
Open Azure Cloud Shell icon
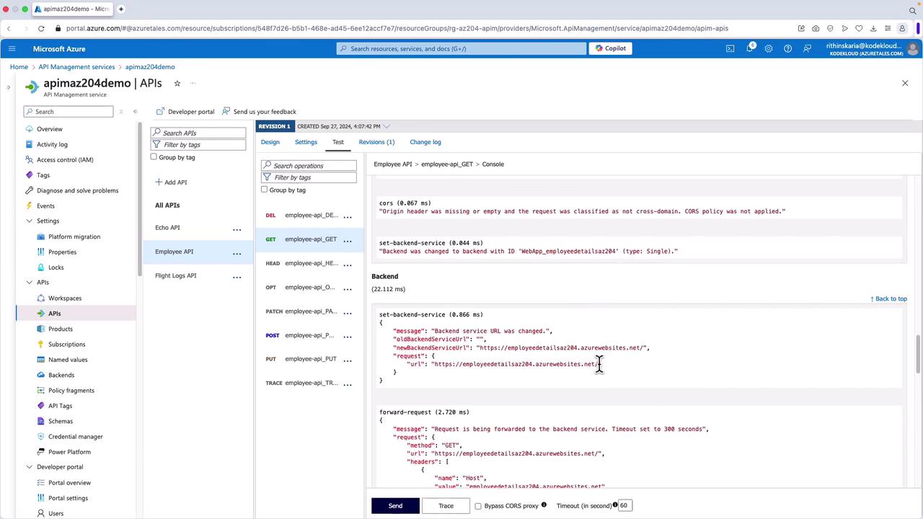[x=730, y=48]
